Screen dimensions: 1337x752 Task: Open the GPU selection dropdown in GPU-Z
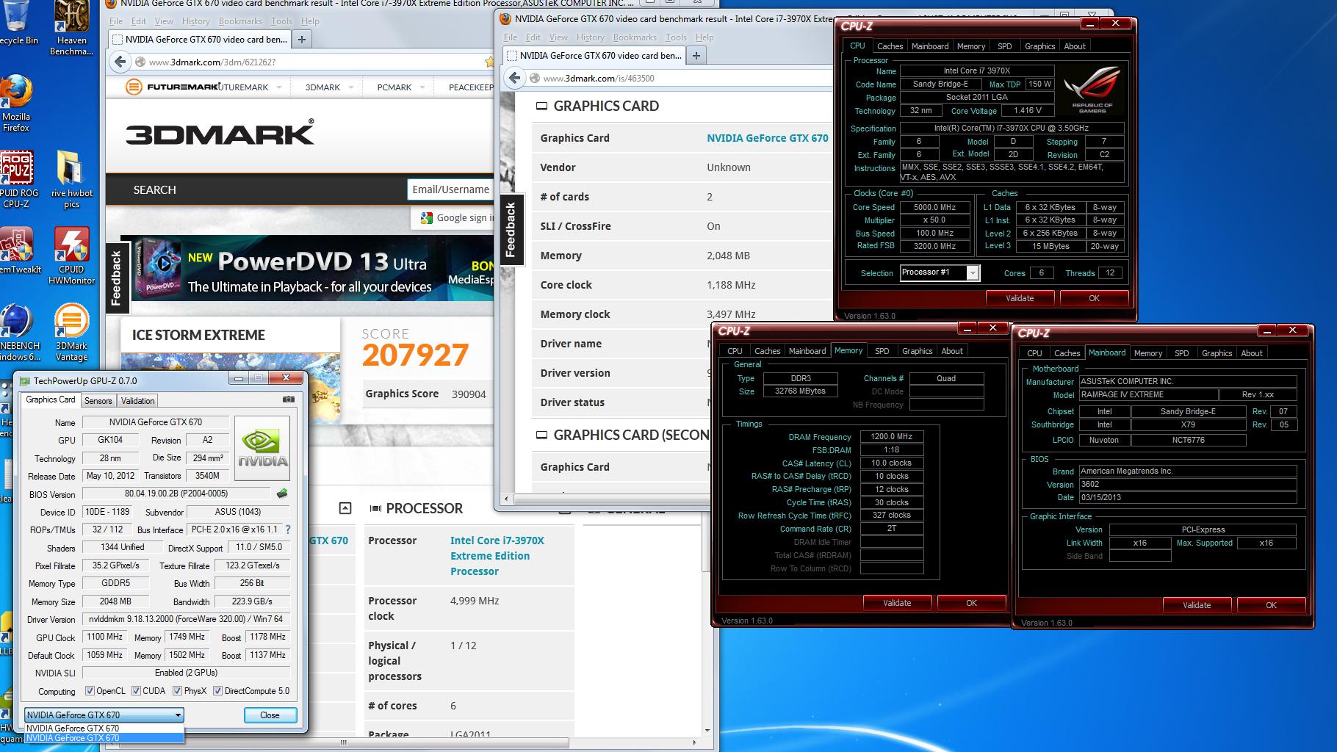104,715
